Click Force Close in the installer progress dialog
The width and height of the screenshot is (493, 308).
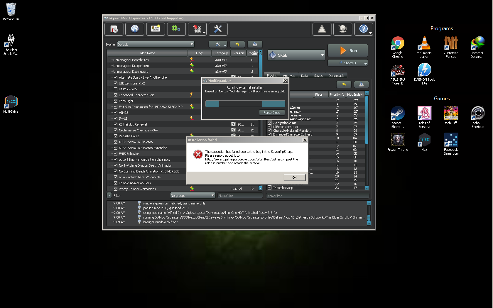tap(272, 112)
